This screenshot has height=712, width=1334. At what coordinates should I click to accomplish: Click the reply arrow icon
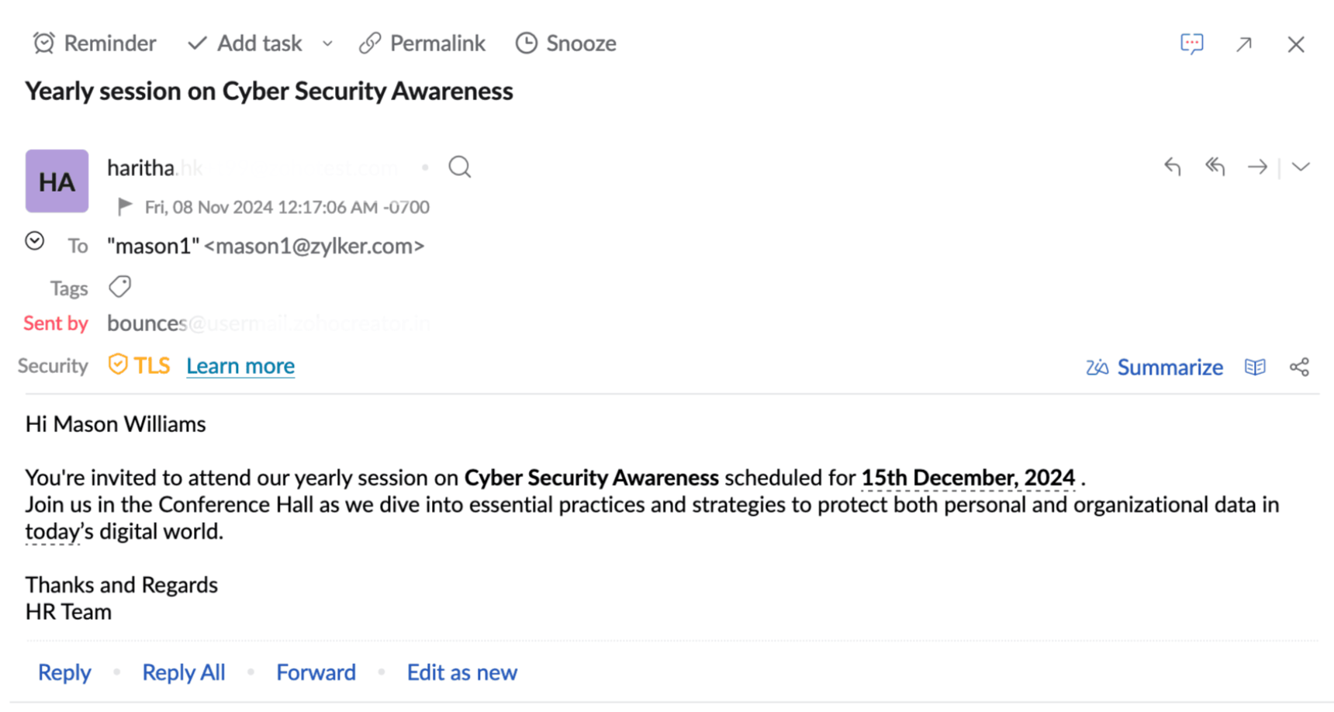pyautogui.click(x=1172, y=167)
